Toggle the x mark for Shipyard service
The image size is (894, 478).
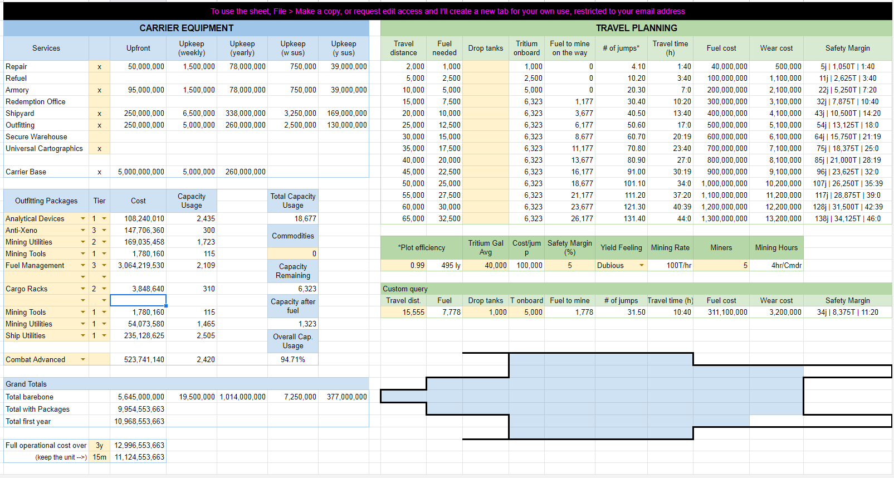pyautogui.click(x=99, y=114)
